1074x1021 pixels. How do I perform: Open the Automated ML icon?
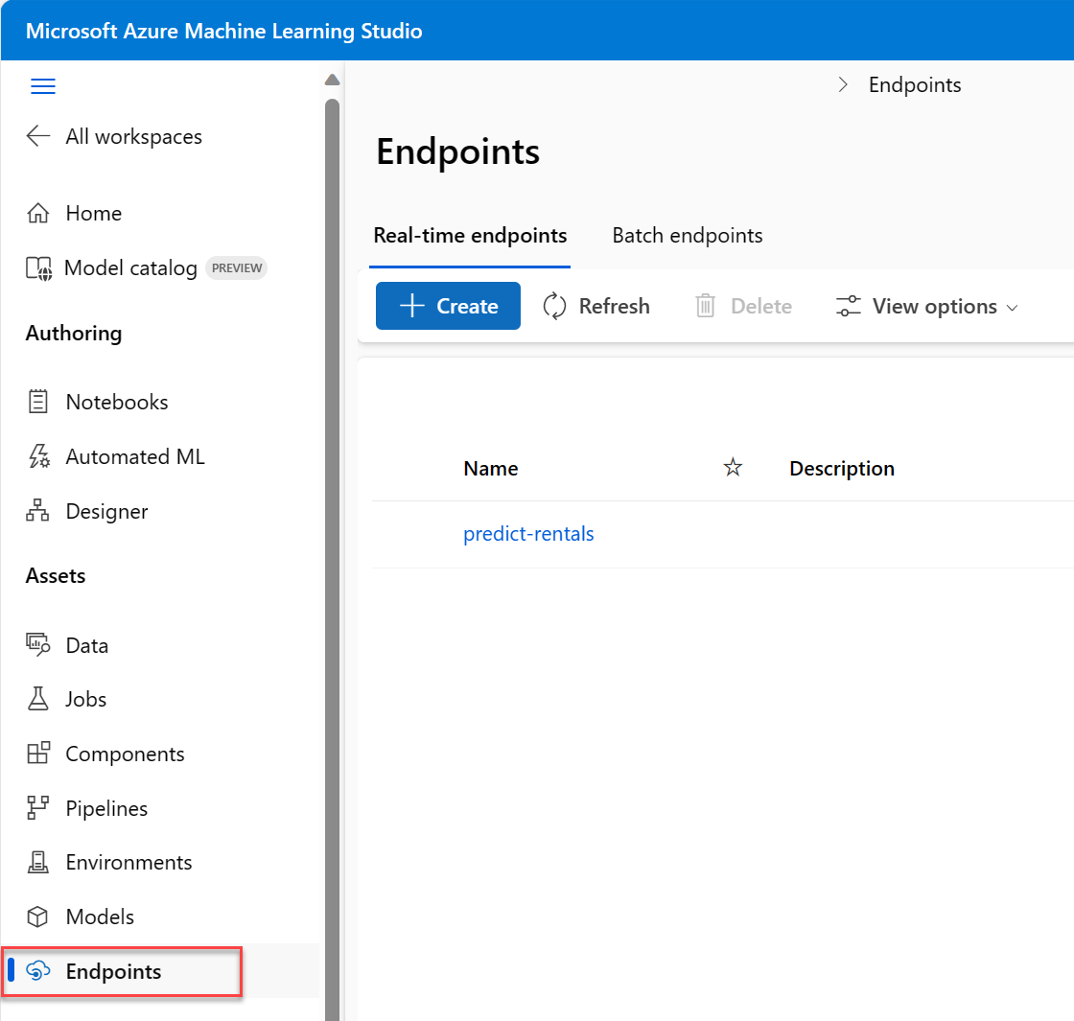38,456
